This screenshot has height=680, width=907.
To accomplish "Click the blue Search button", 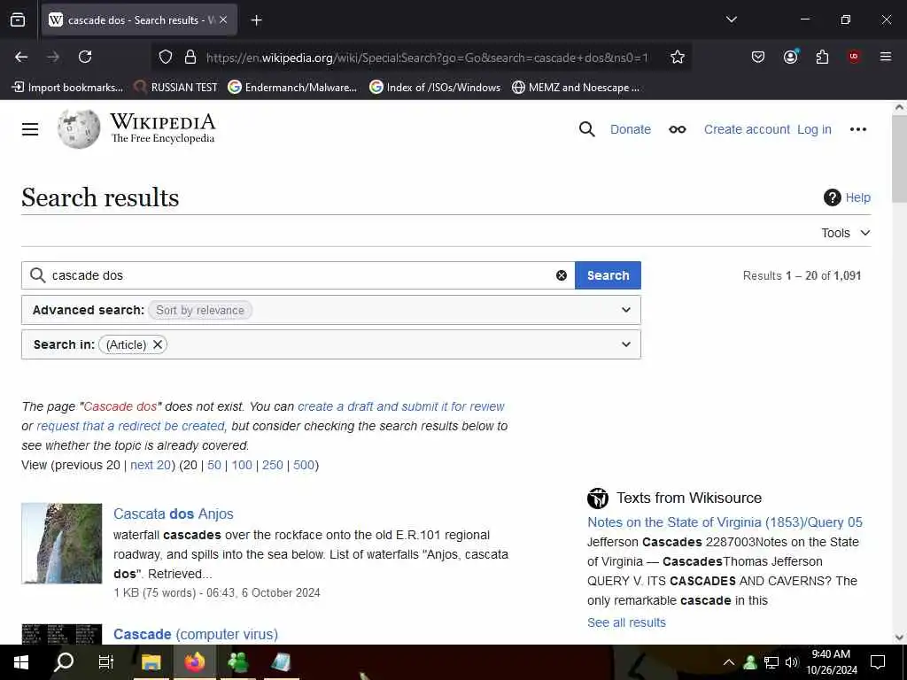I will coord(608,275).
